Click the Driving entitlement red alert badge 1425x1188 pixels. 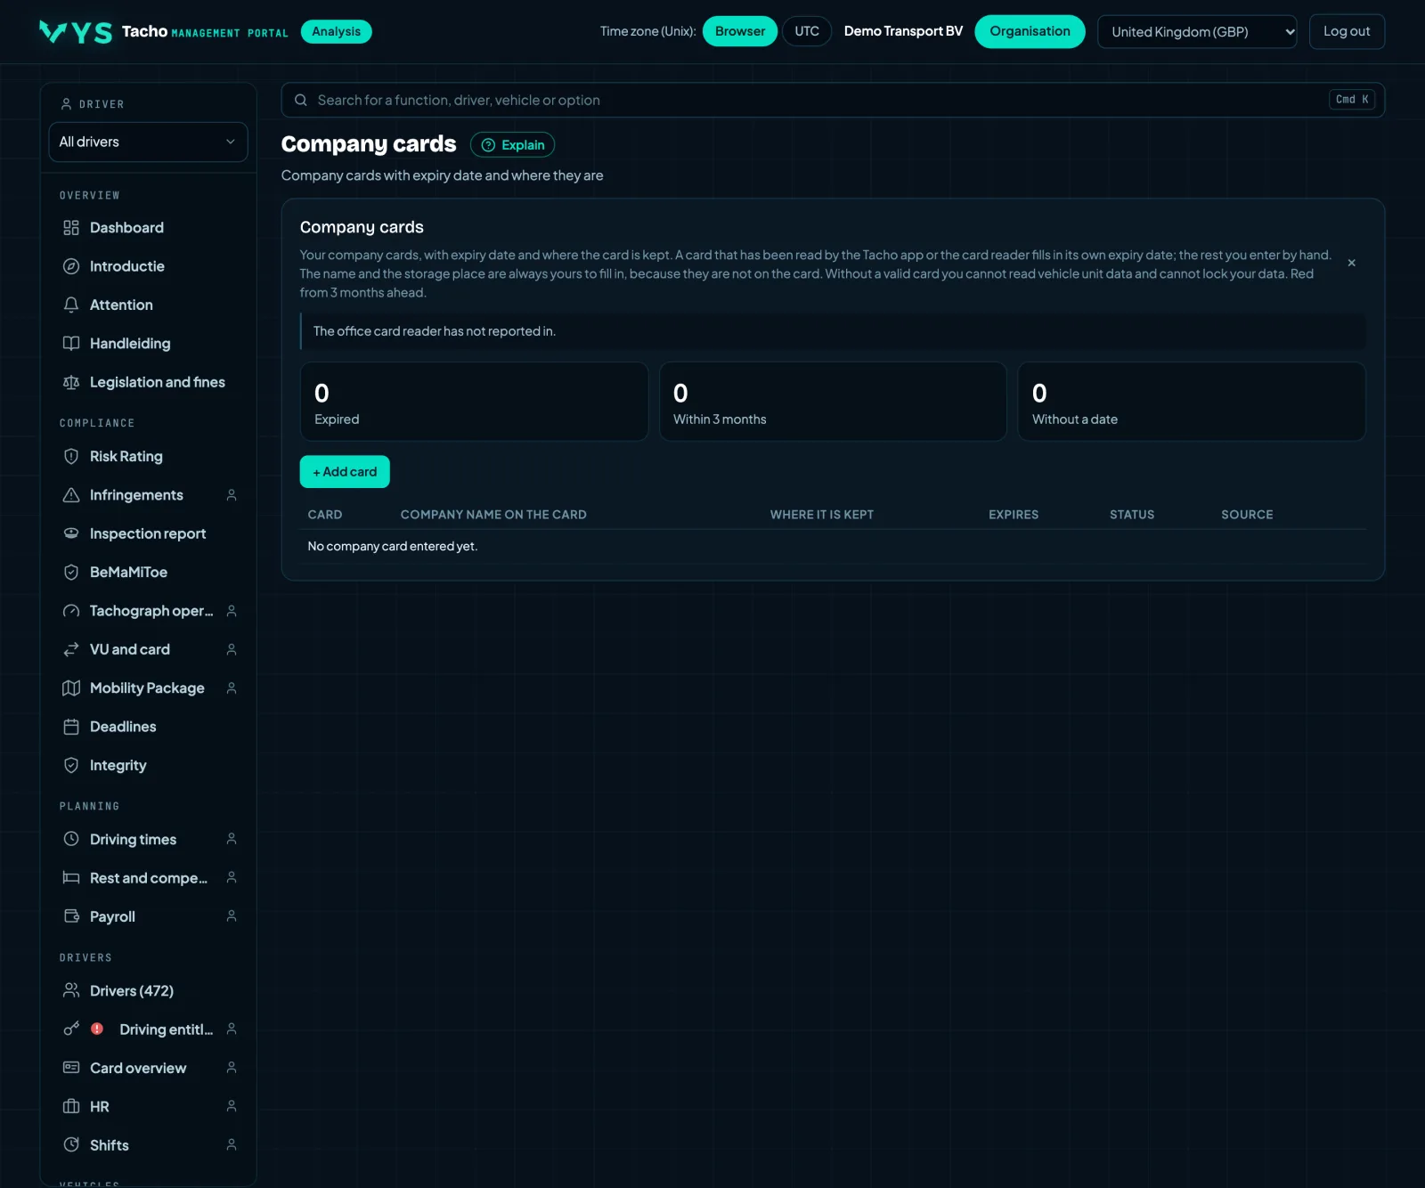pyautogui.click(x=97, y=1029)
